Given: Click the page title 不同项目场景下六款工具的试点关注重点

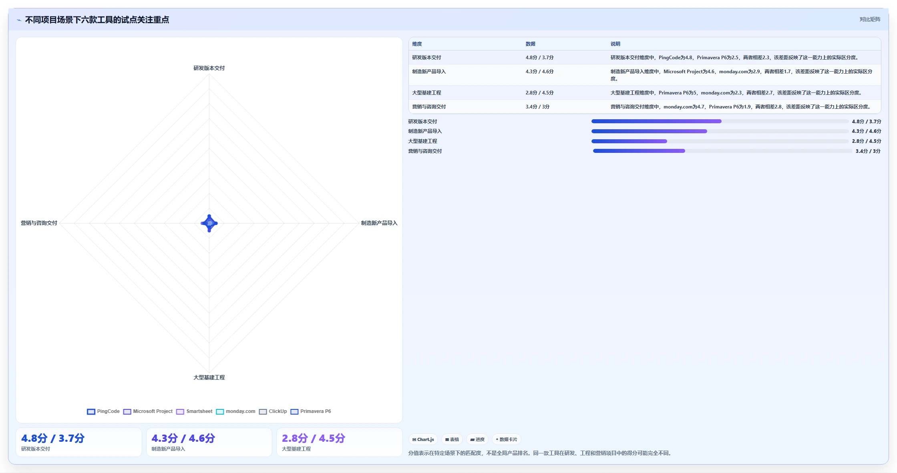Looking at the screenshot, I should 97,20.
